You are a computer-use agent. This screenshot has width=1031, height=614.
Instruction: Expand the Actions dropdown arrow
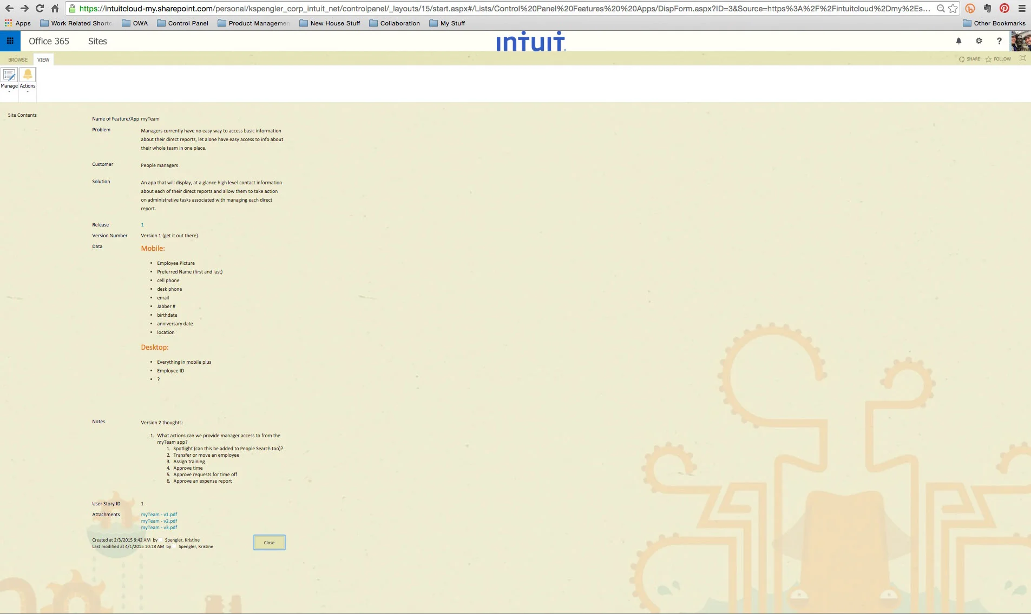(x=27, y=92)
